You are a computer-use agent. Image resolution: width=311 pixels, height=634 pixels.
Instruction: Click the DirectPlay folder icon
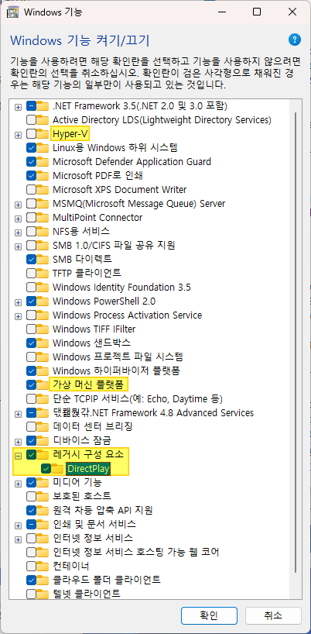click(x=58, y=469)
